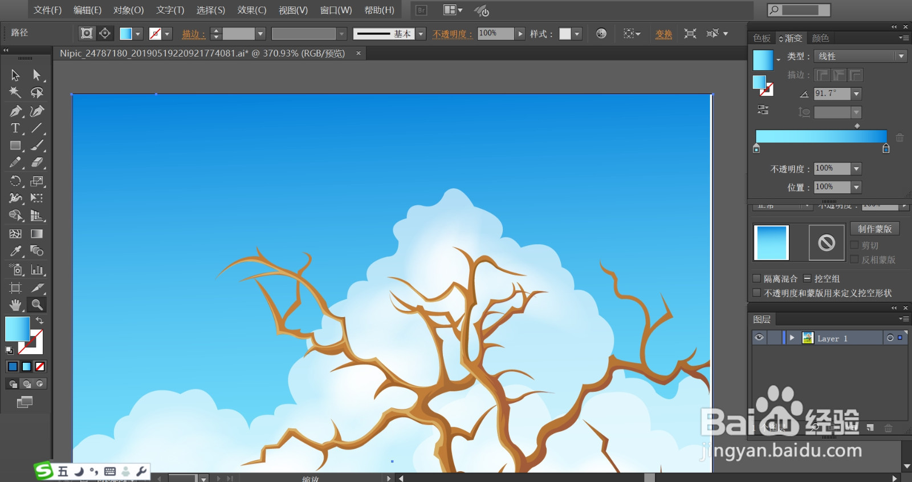Select the Direct Selection tool

coord(37,75)
